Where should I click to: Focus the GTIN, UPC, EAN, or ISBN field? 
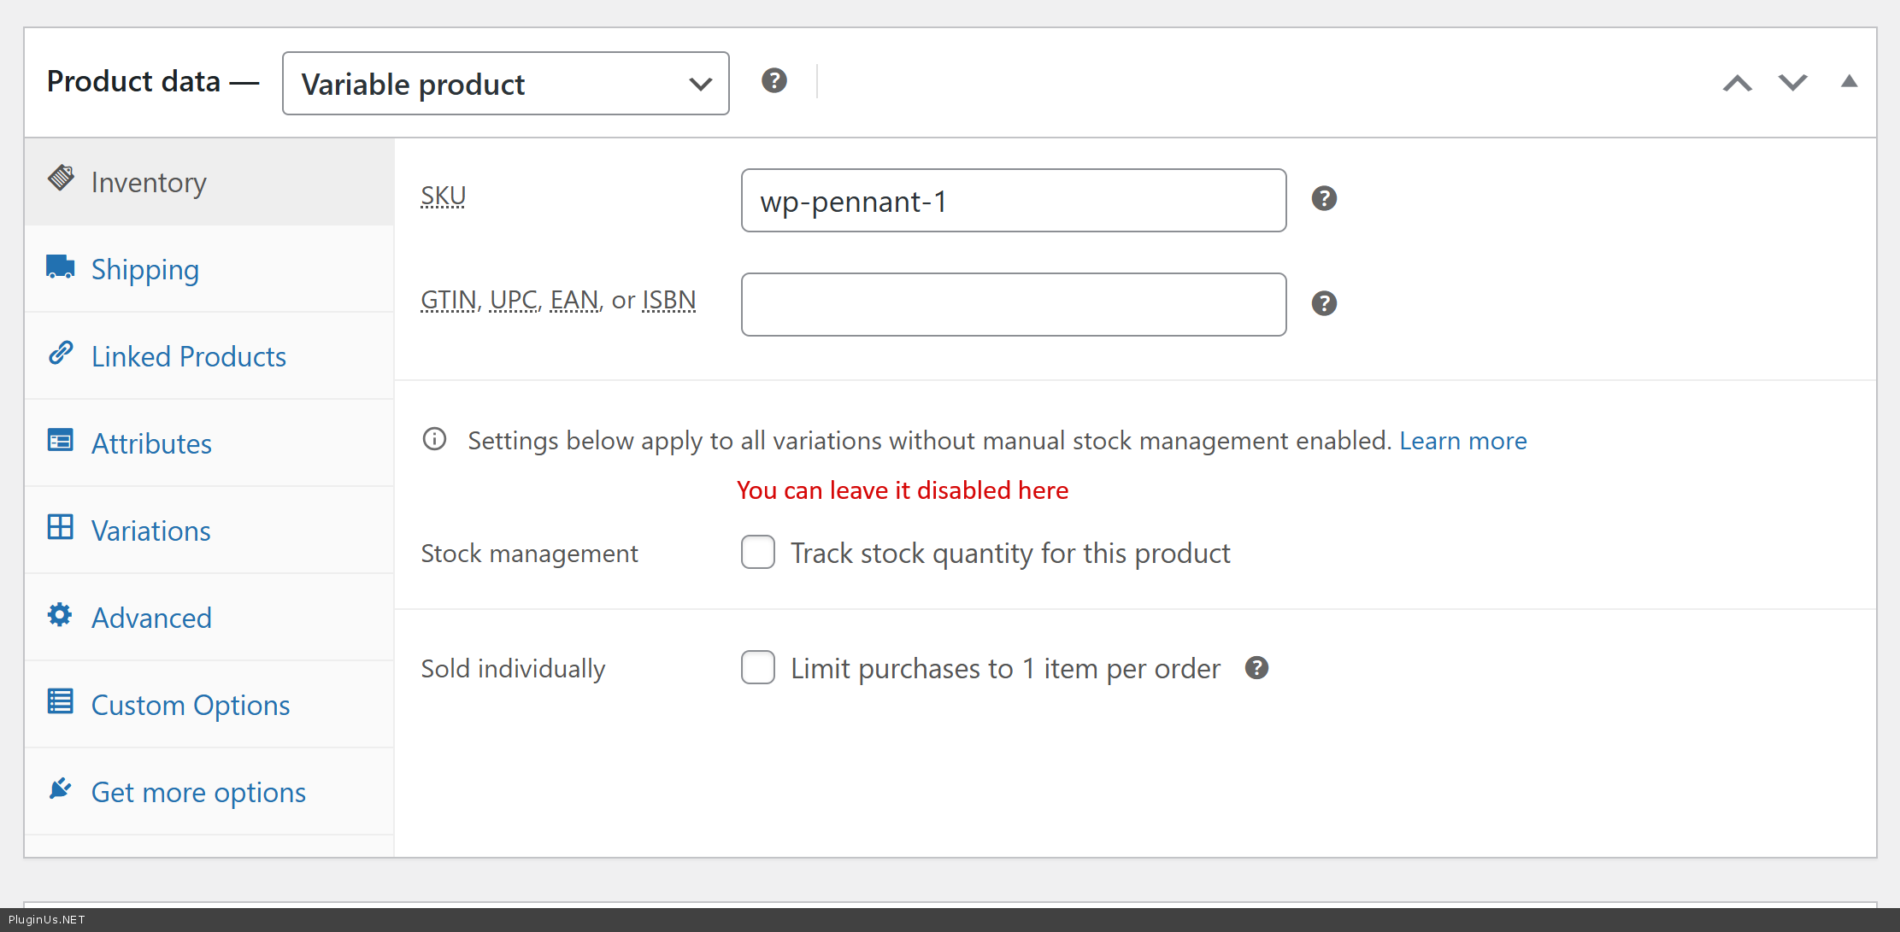pos(1013,305)
